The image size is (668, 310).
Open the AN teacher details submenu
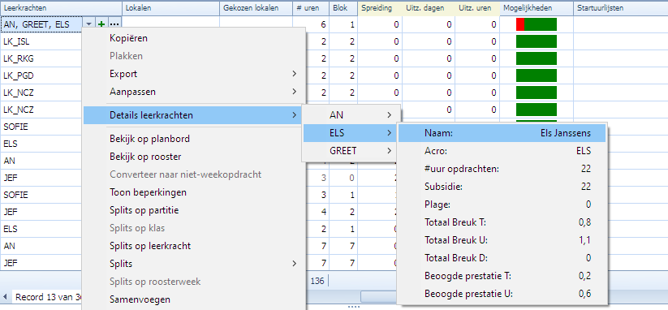click(x=351, y=115)
